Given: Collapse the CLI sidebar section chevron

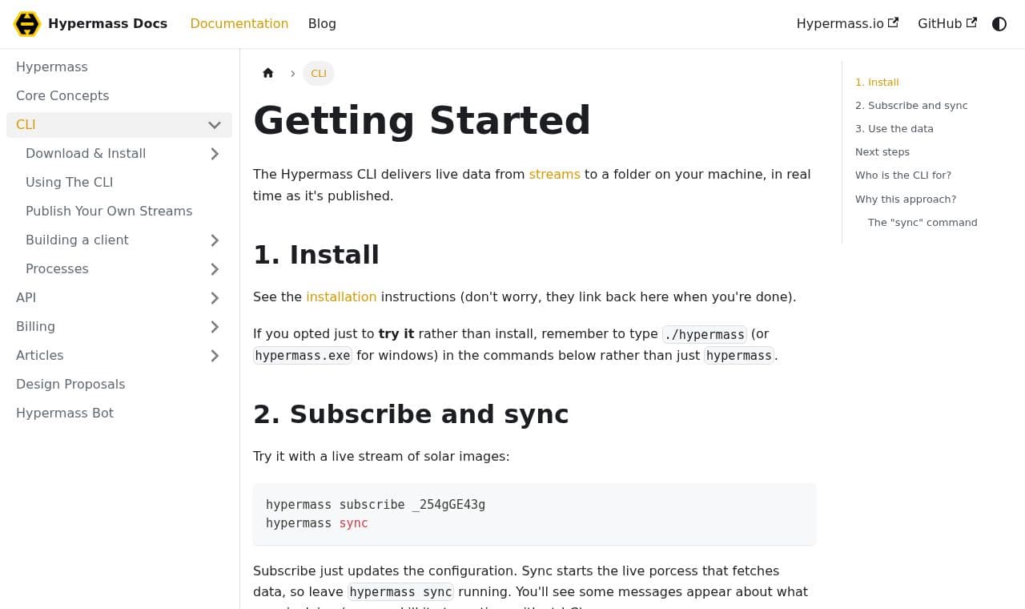Looking at the screenshot, I should (x=215, y=125).
